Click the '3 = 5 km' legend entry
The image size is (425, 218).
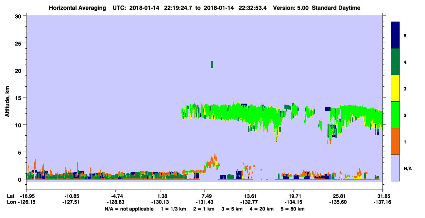click(232, 209)
